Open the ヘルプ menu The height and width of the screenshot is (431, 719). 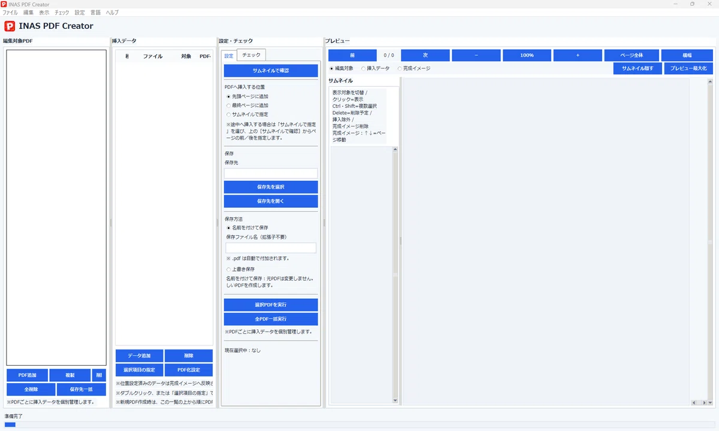click(x=112, y=13)
